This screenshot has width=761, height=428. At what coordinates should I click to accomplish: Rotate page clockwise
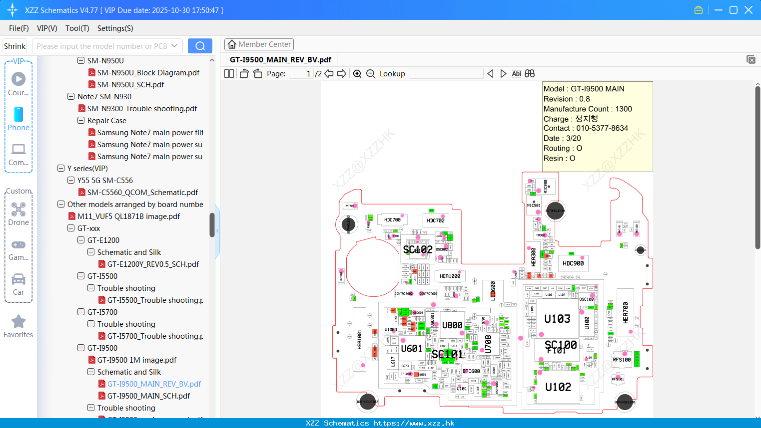[257, 73]
